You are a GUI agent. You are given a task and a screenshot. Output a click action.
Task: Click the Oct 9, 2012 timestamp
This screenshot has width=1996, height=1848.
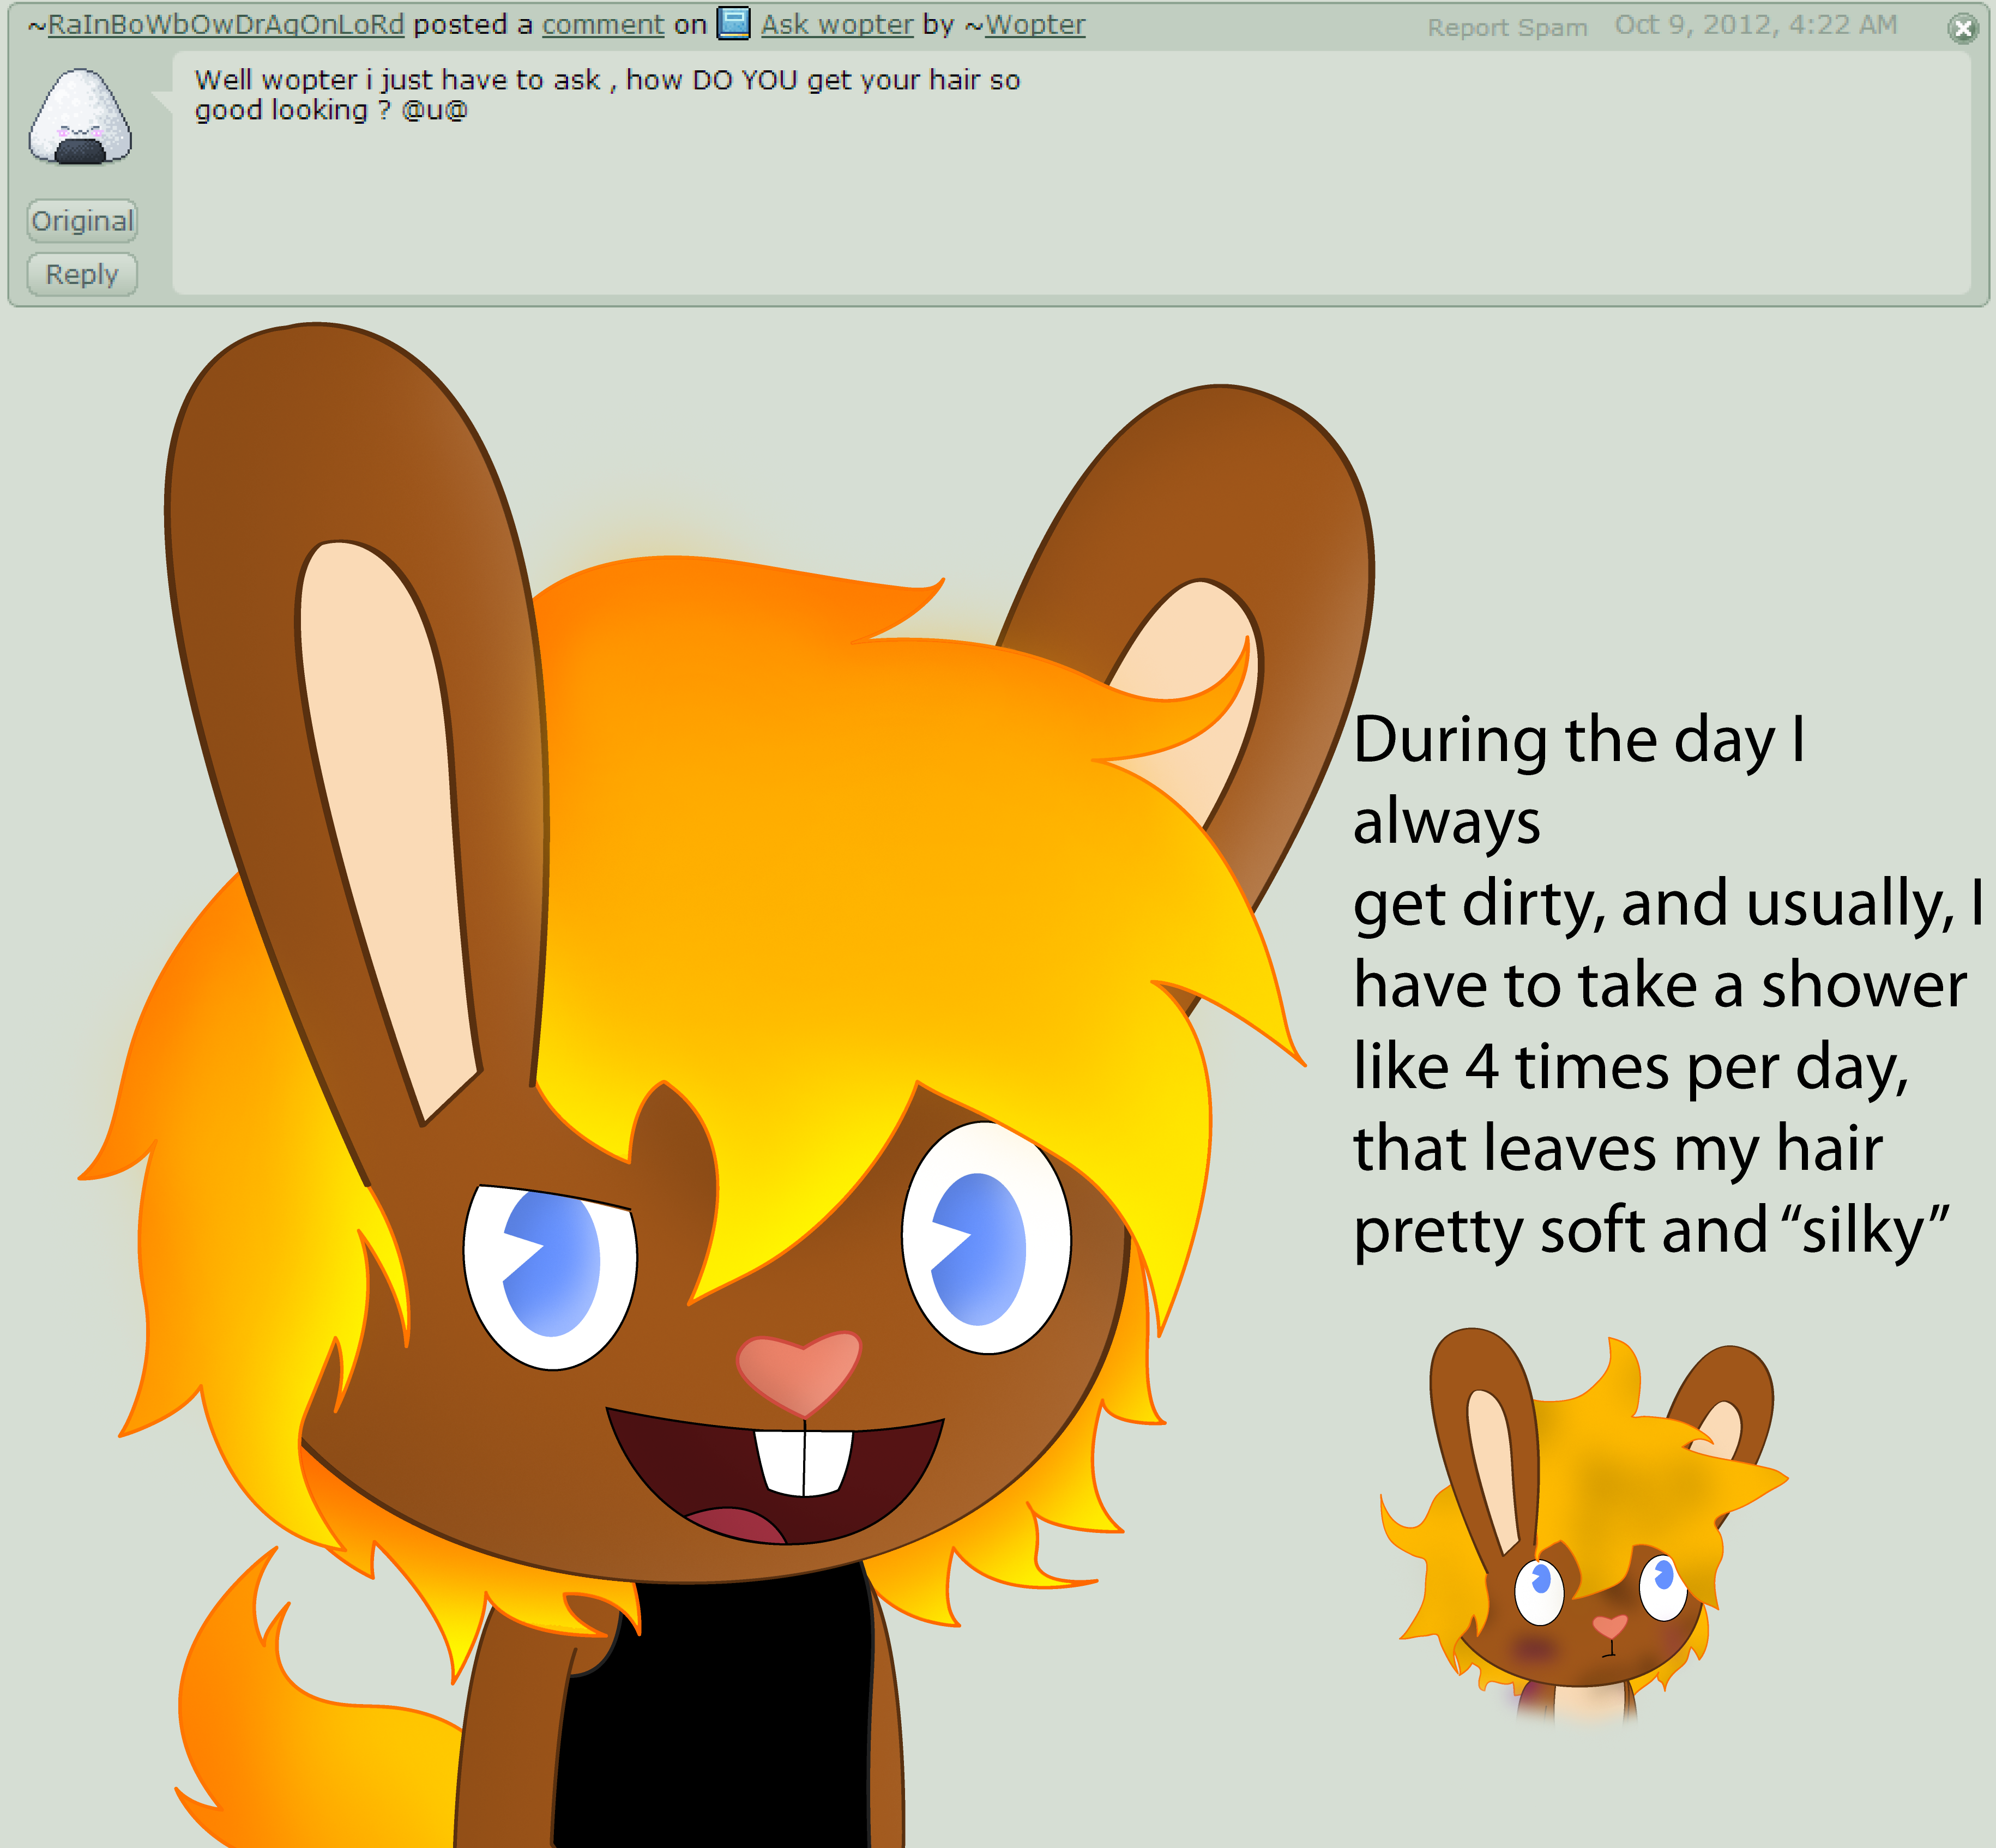(1755, 24)
